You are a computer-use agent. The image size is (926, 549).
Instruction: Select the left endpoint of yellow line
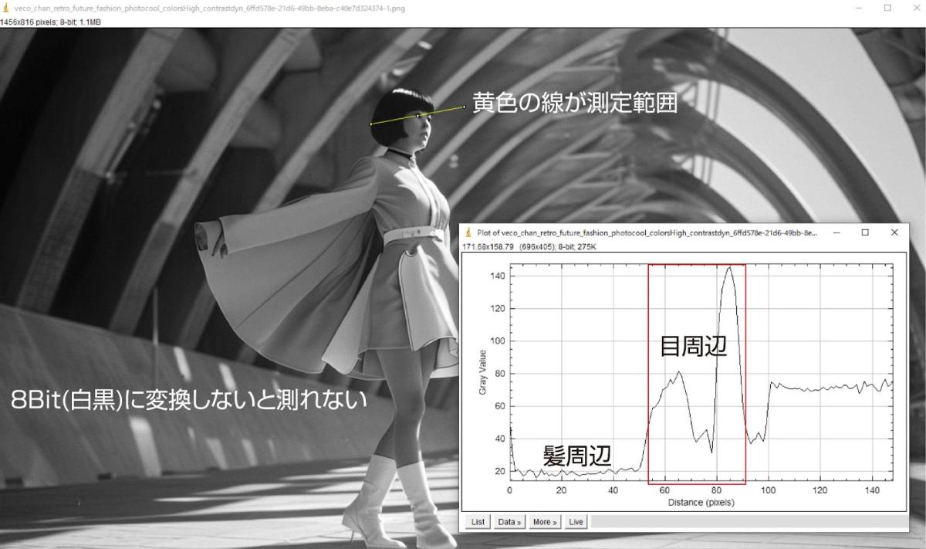tap(371, 124)
